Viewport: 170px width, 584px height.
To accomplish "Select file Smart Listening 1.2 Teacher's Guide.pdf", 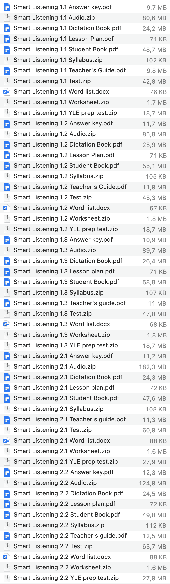I will coord(85,187).
